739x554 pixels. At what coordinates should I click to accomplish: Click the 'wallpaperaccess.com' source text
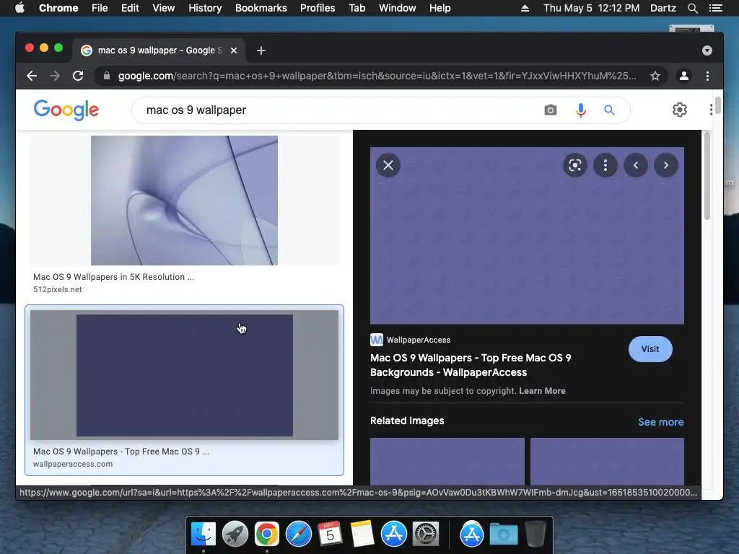73,464
